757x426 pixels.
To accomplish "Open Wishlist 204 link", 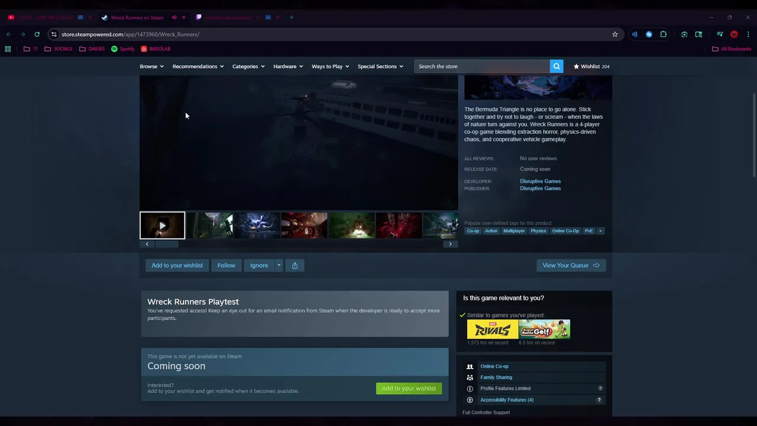I will [591, 66].
